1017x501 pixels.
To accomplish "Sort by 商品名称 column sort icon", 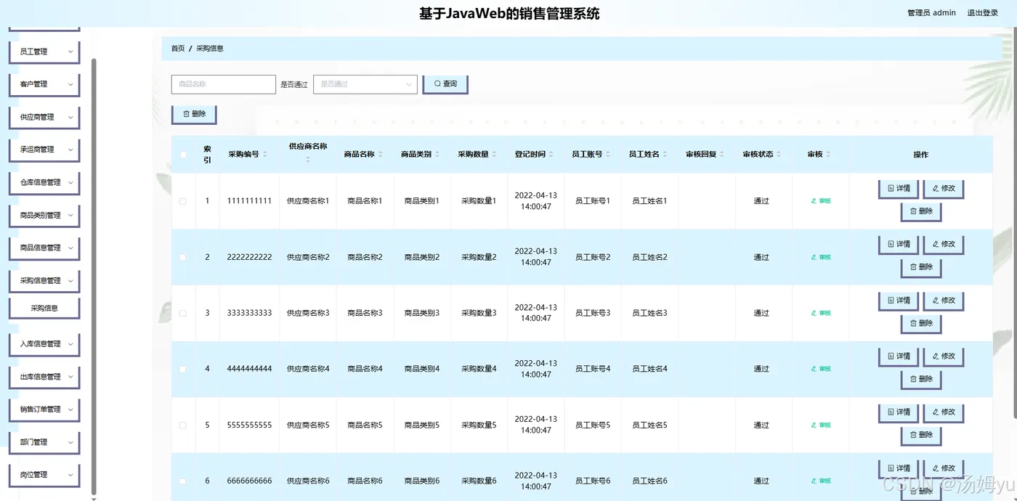I will [x=381, y=155].
